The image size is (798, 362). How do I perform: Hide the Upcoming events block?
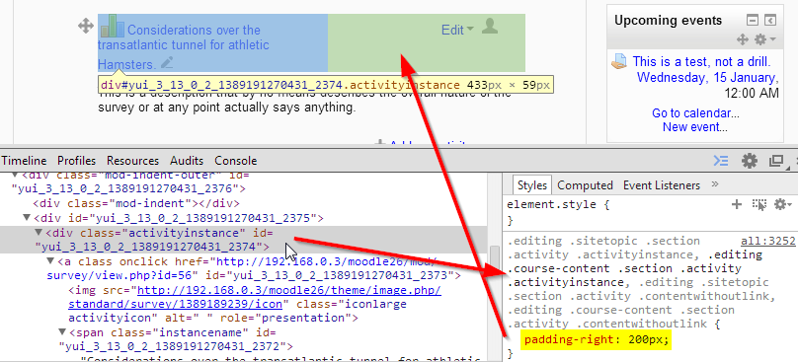[x=753, y=21]
